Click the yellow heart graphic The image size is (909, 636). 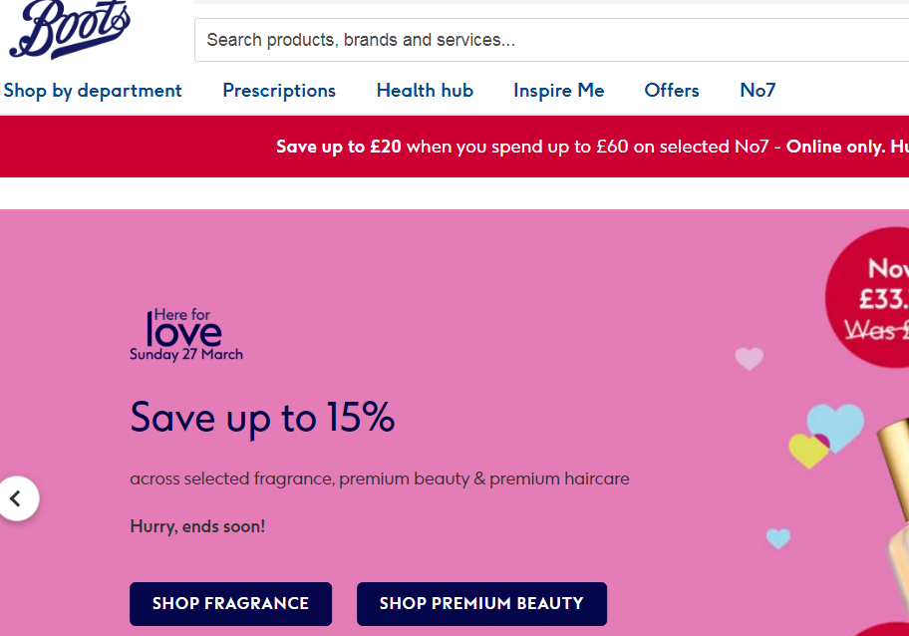tap(807, 451)
